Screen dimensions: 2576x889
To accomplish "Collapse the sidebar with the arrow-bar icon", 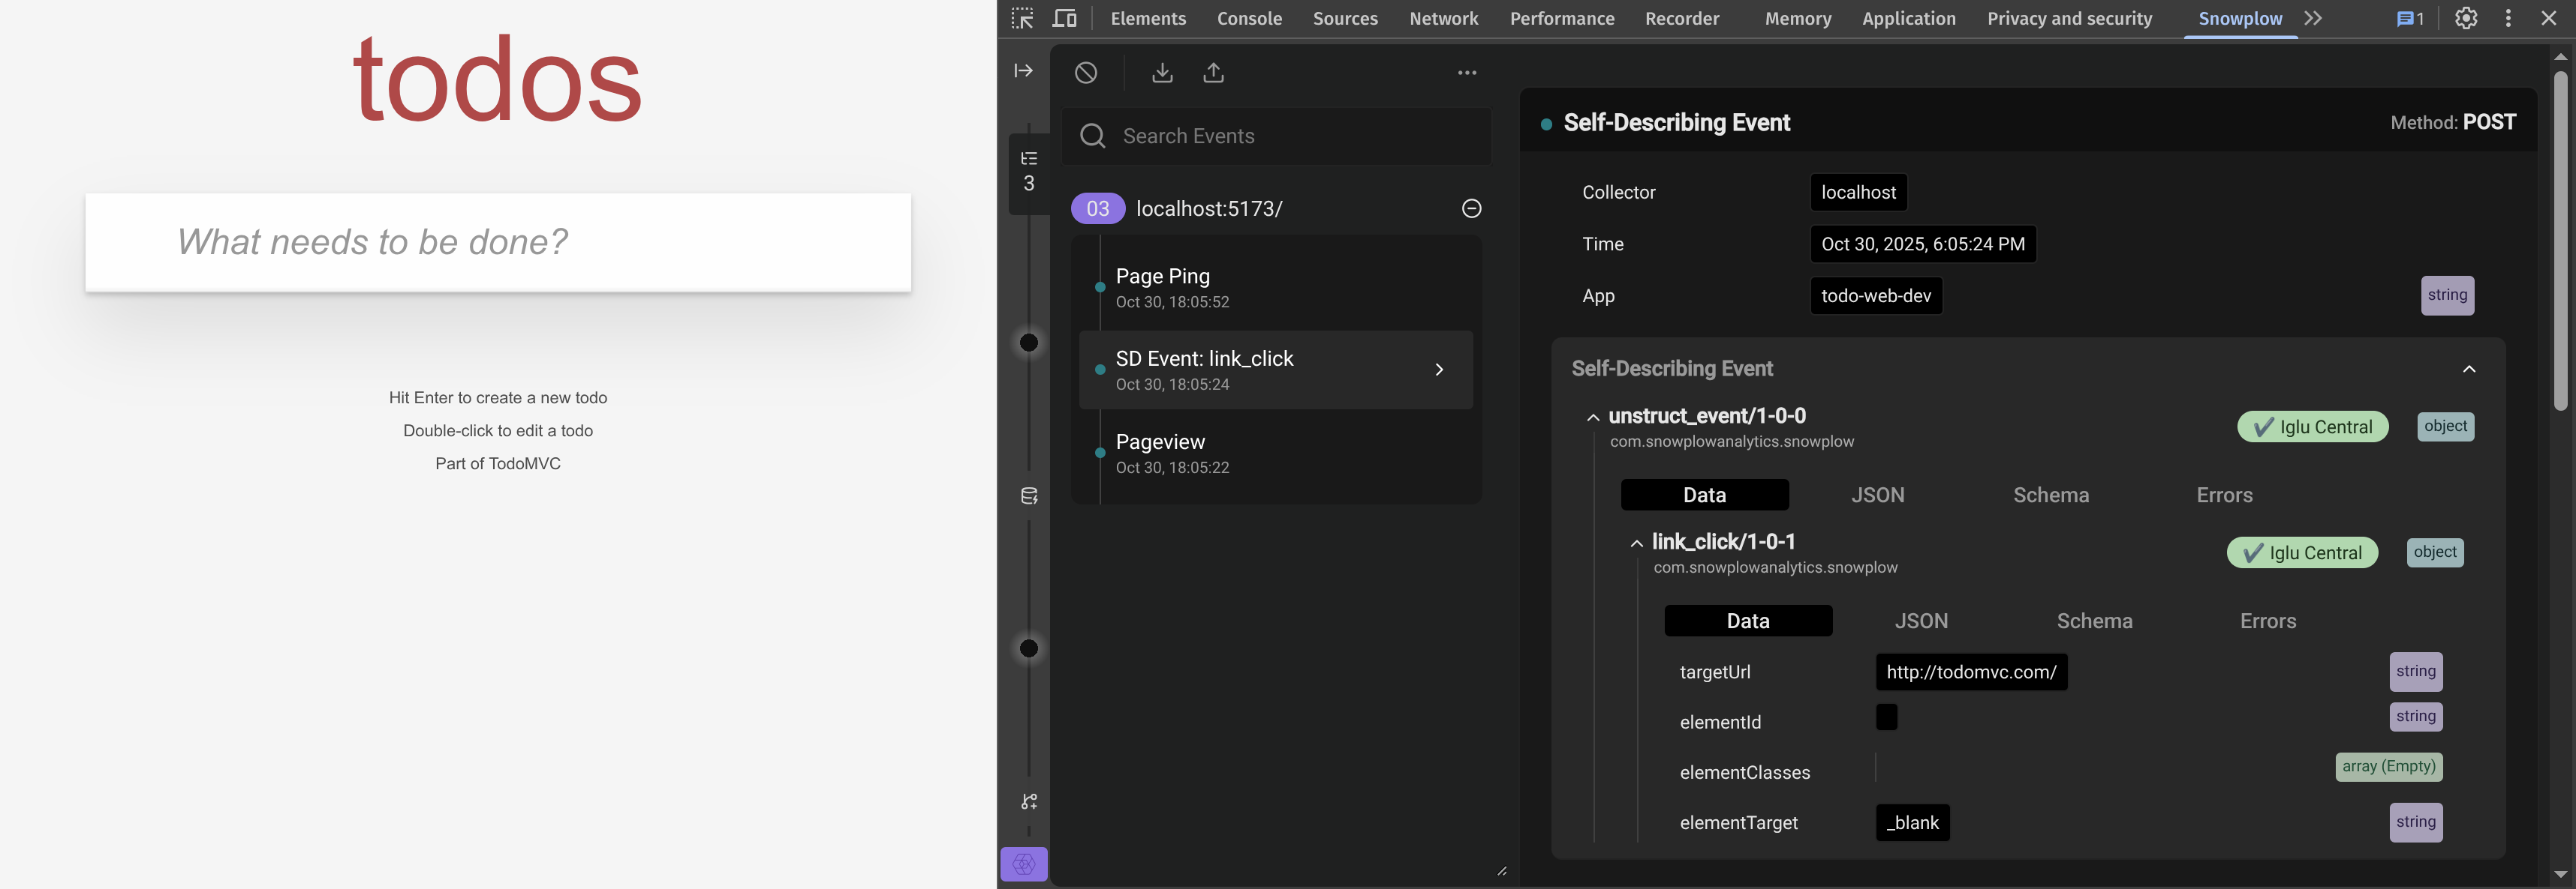I will [x=1023, y=71].
